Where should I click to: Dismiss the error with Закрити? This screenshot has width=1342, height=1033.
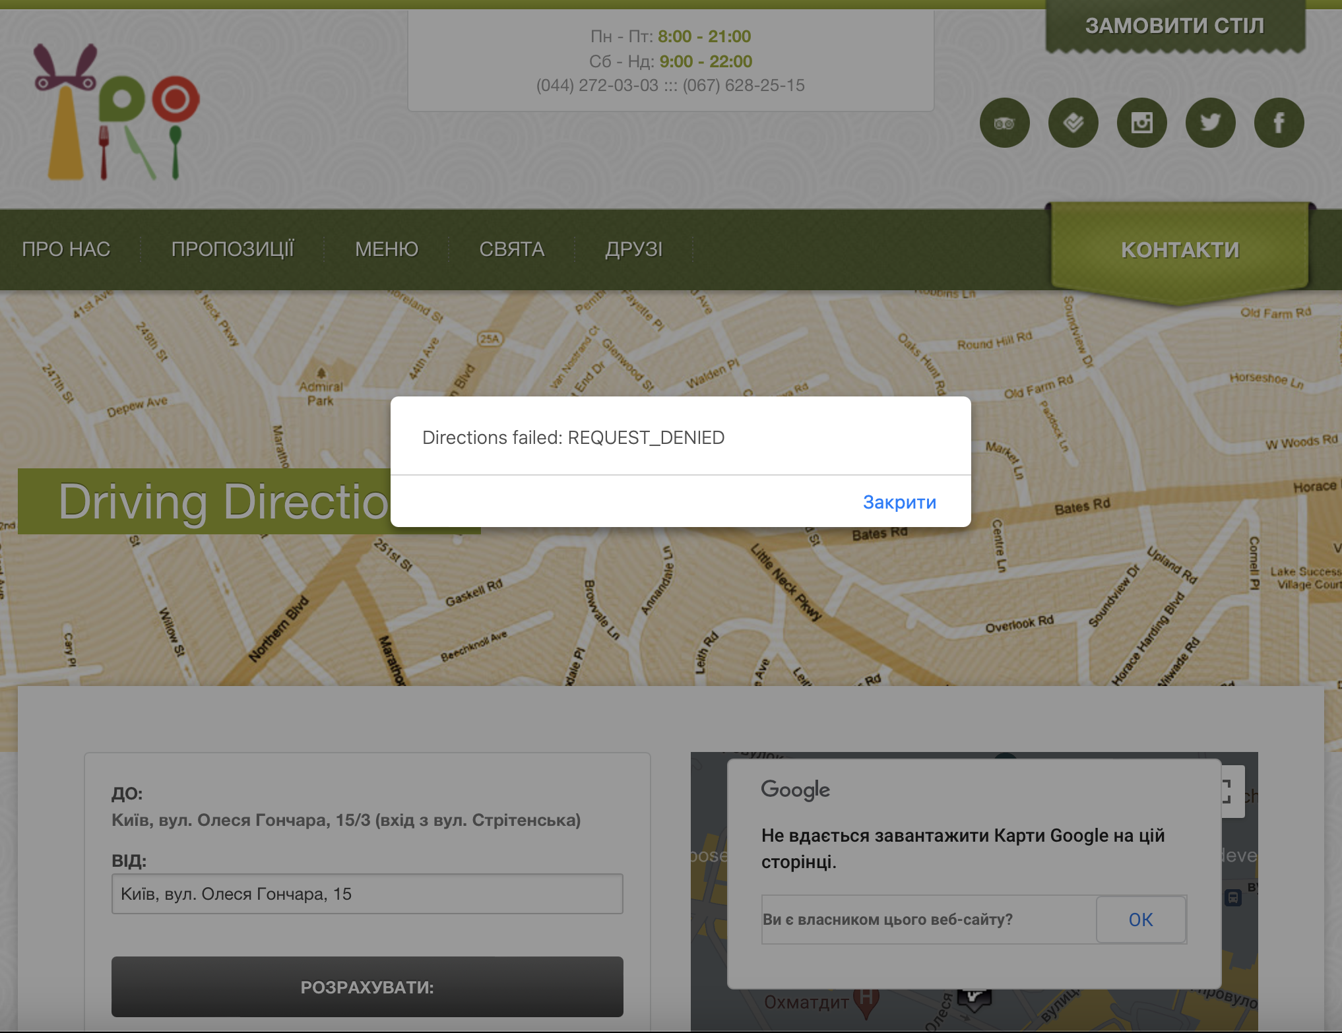(899, 502)
